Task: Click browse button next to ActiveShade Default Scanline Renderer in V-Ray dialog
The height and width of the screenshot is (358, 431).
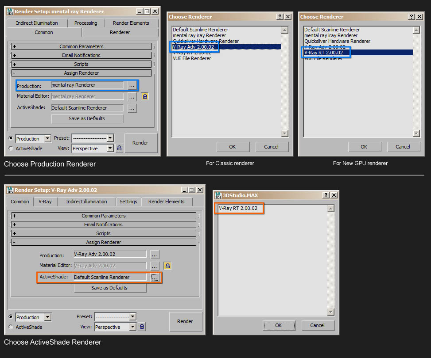Action: coord(154,277)
